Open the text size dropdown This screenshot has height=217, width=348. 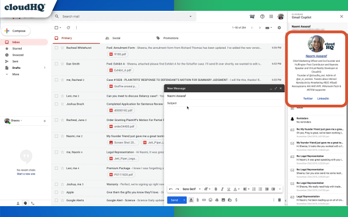207,189
